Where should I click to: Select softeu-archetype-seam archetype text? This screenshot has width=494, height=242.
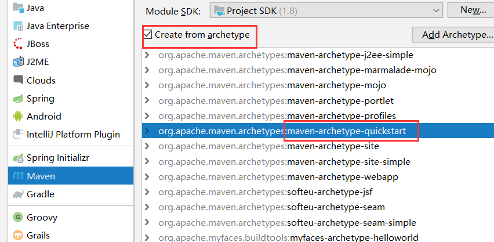pos(336,207)
